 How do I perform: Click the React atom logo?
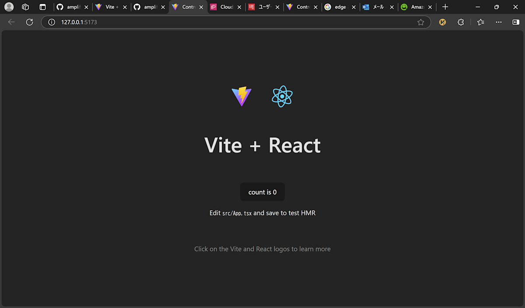[282, 97]
